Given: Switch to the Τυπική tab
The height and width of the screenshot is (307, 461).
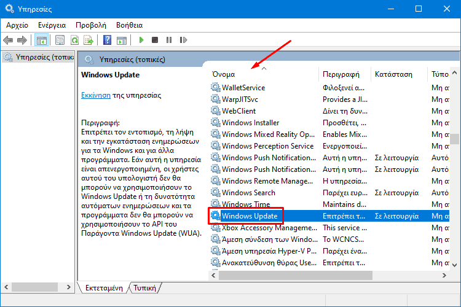Looking at the screenshot, I should pos(144,288).
